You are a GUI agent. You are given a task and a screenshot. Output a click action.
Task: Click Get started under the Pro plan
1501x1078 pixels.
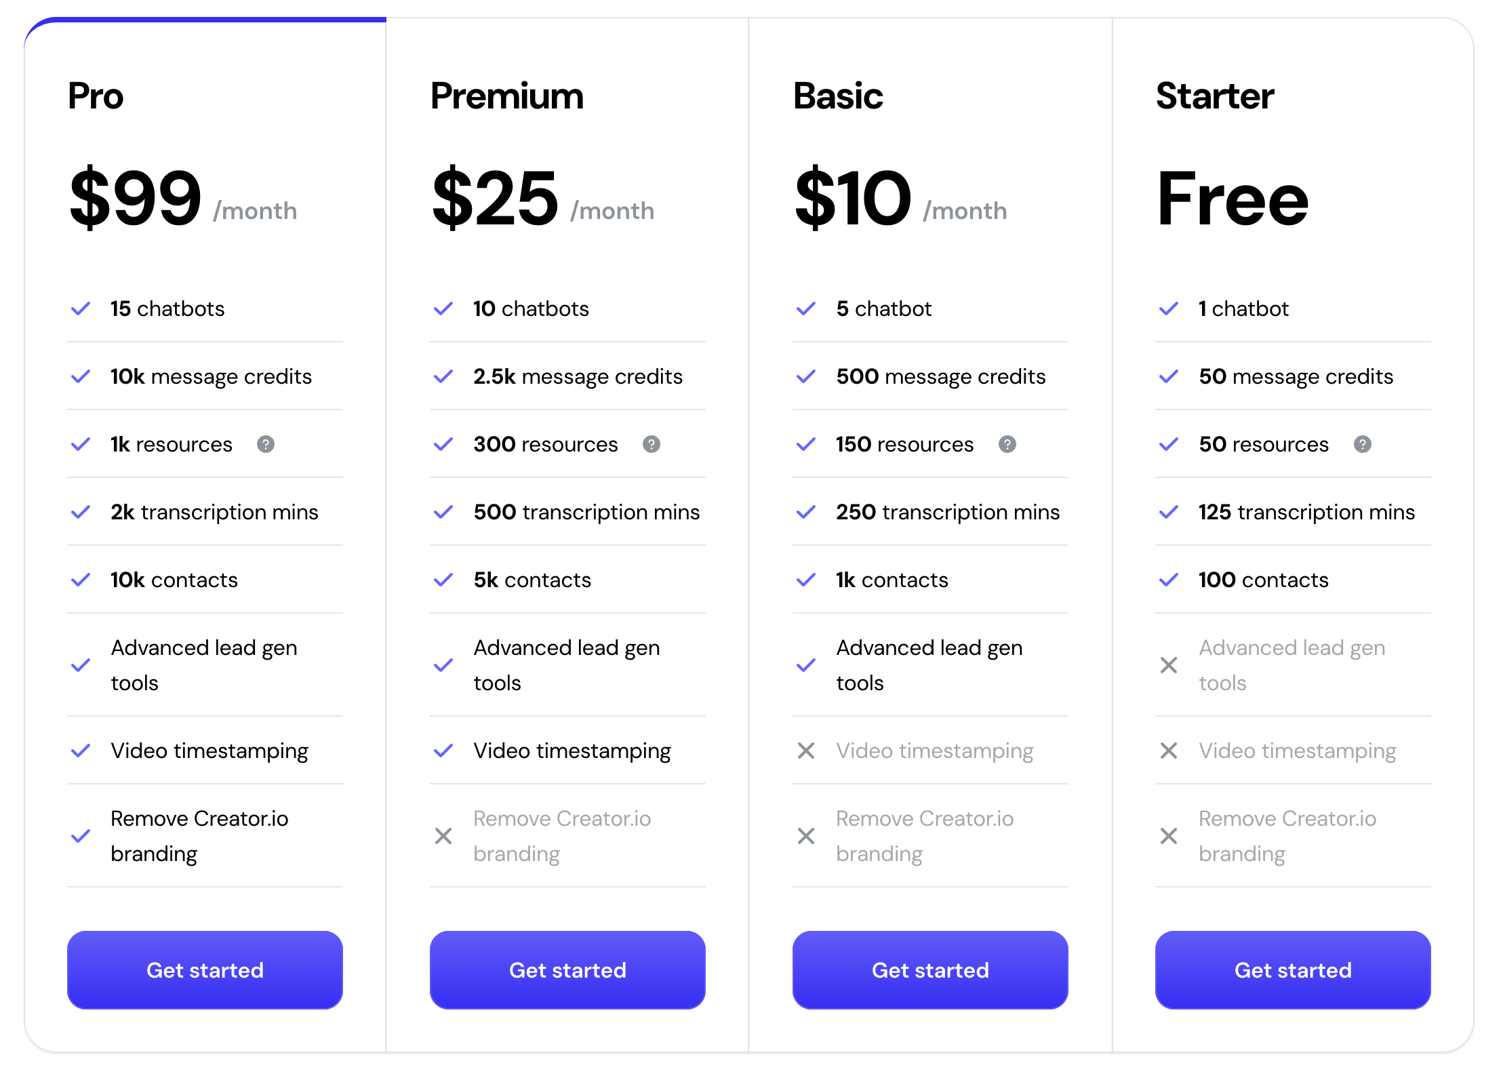point(204,970)
